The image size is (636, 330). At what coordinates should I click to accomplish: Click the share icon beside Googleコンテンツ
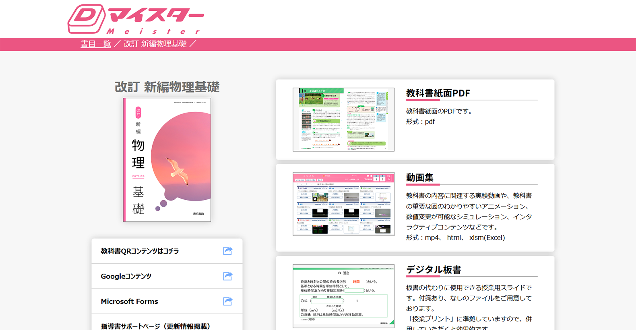(228, 276)
